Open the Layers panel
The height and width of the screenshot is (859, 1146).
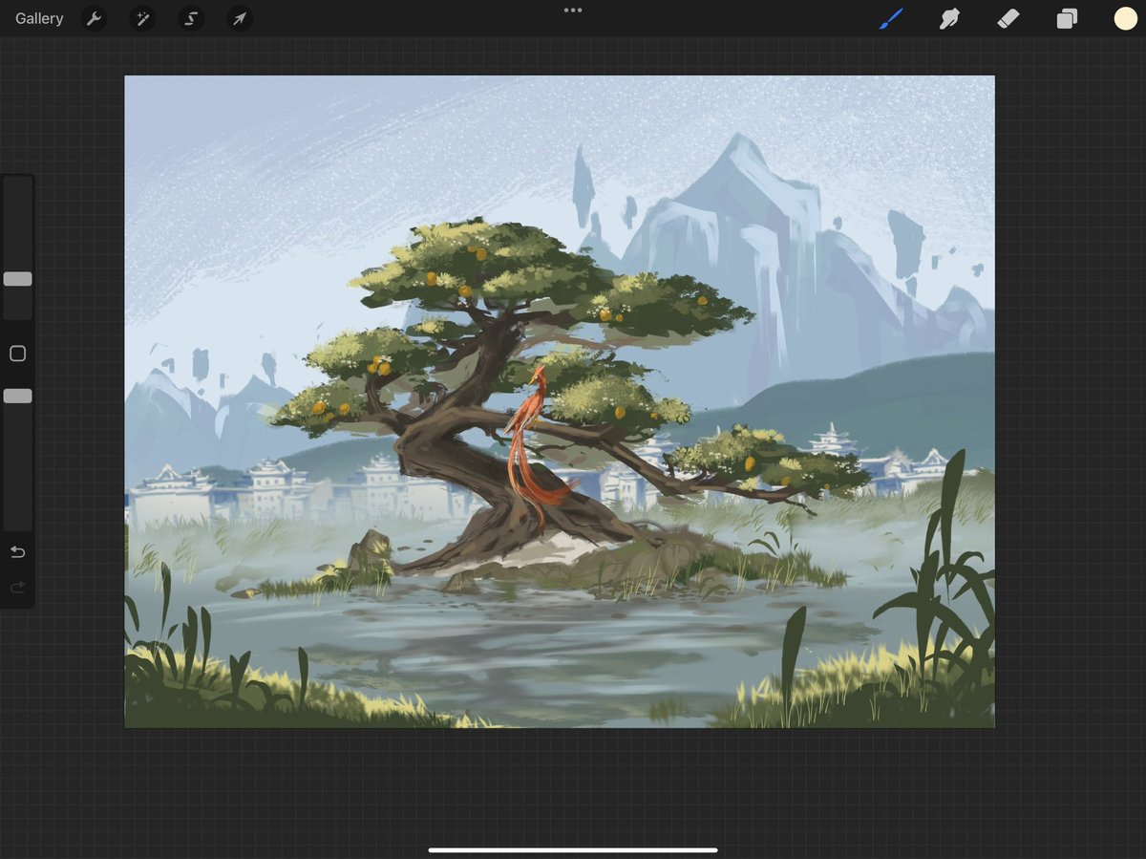point(1067,18)
